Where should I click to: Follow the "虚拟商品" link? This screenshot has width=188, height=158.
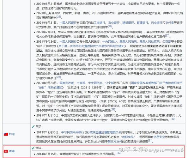point(128,137)
